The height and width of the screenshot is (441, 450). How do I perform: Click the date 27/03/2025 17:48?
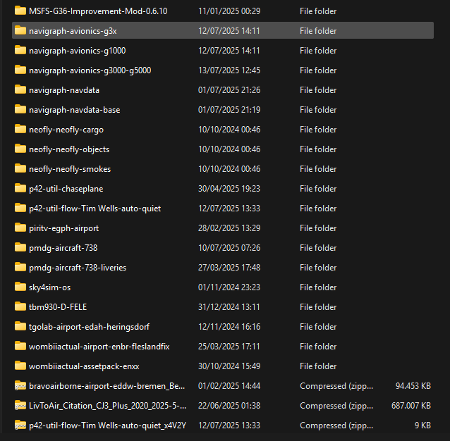coord(229,268)
